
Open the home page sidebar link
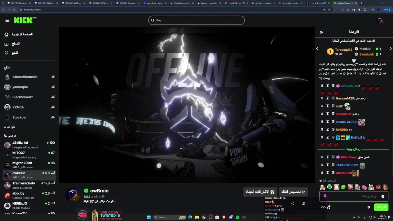18,34
